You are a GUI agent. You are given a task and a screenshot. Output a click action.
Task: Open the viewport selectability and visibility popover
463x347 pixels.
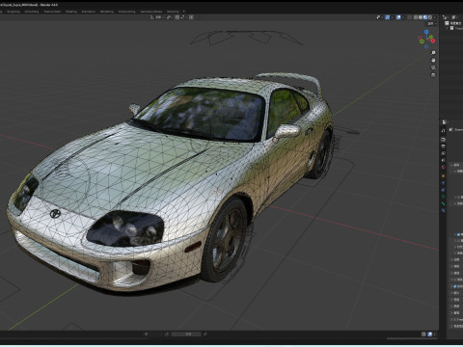pos(379,17)
